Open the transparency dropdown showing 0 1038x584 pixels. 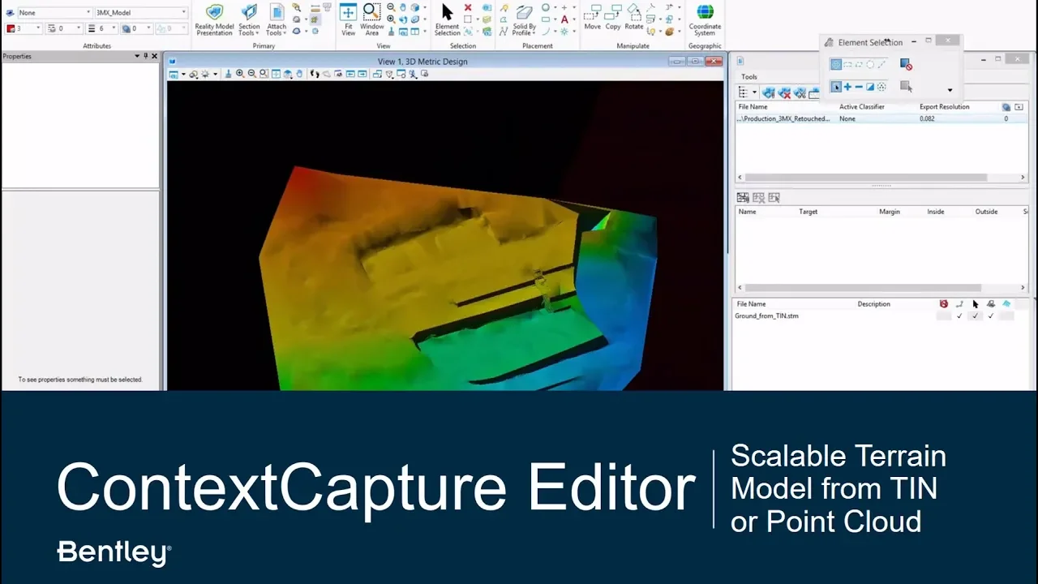138,28
